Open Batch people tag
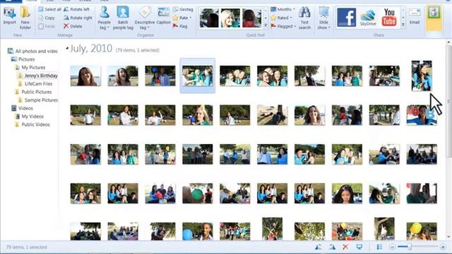Image resolution: width=452 pixels, height=254 pixels. click(x=123, y=18)
